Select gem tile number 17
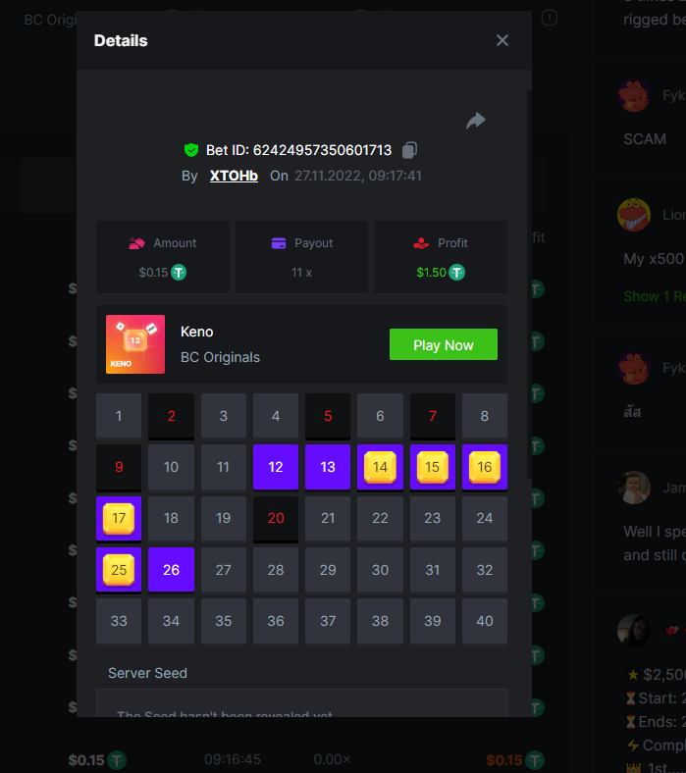The width and height of the screenshot is (686, 773). point(119,518)
